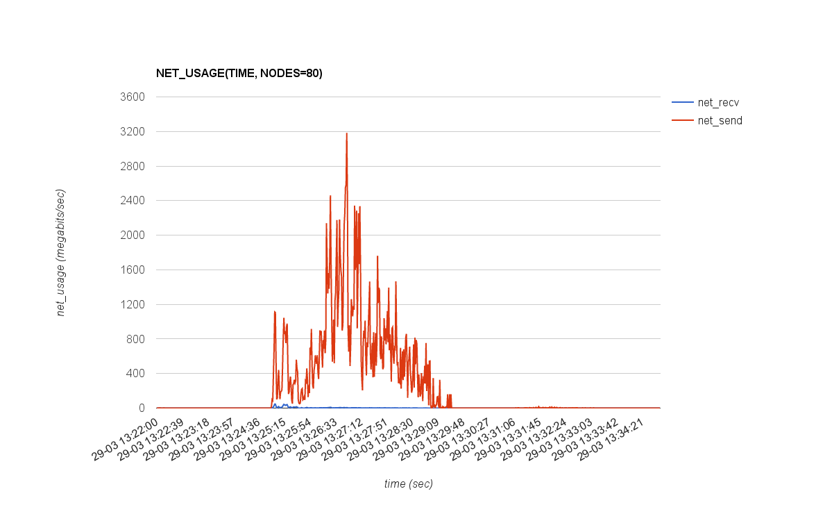Click the 3600 y-axis tick label
This screenshot has width=816, height=505.
tap(130, 97)
